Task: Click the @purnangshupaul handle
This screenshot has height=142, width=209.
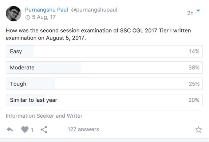Action: click(94, 10)
